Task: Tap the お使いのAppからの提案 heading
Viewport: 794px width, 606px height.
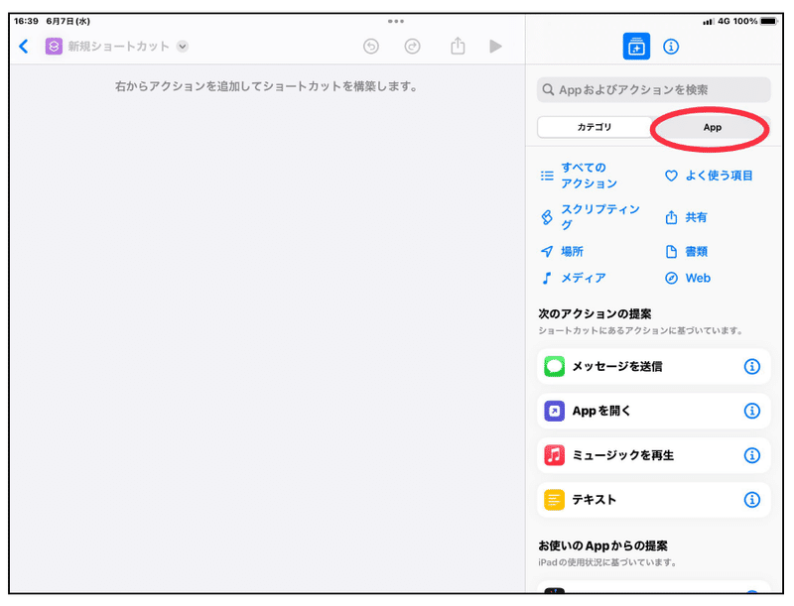Action: click(x=602, y=545)
